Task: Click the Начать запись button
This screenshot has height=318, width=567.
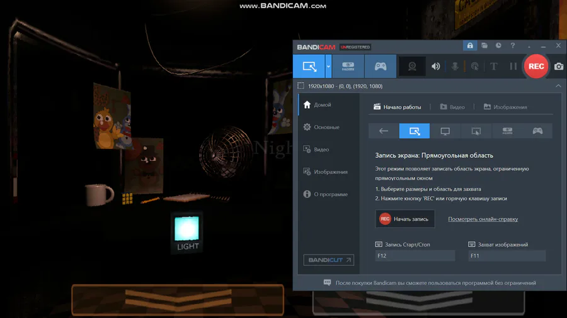Action: pos(404,219)
